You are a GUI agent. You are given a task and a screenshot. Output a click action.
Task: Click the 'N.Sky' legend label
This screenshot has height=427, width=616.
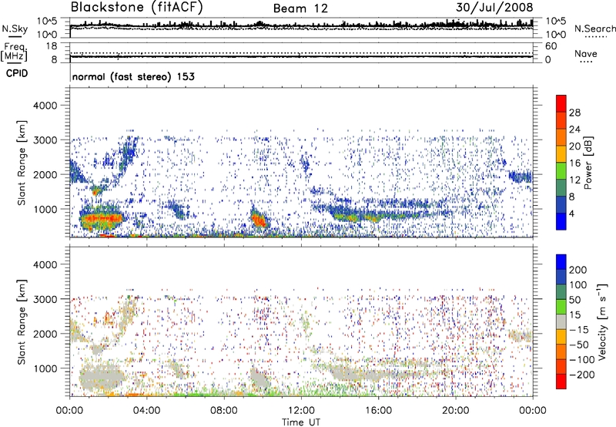point(15,29)
